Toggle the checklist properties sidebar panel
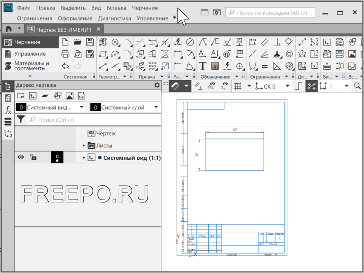The width and height of the screenshot is (364, 273). [x=8, y=98]
